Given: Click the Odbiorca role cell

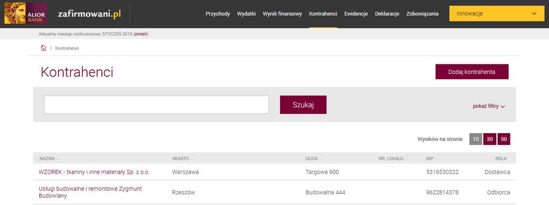Looking at the screenshot, I should coord(498,192).
